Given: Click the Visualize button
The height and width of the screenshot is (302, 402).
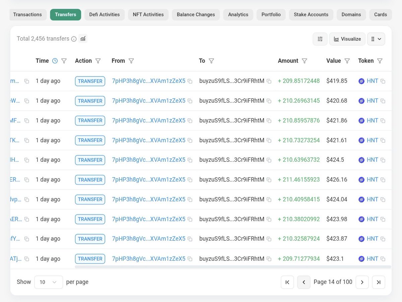Looking at the screenshot, I should [347, 39].
